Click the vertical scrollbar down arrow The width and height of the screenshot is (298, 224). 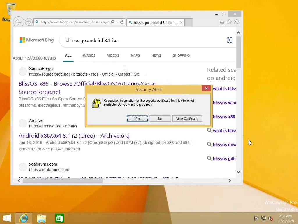click(239, 172)
